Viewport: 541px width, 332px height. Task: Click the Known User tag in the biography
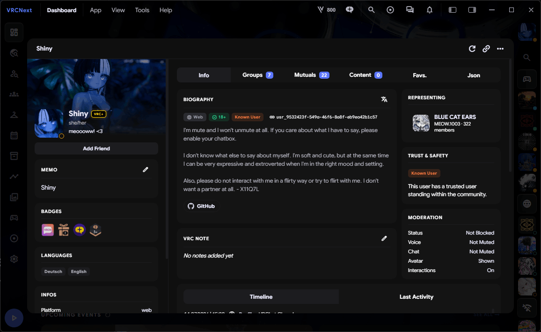click(248, 117)
